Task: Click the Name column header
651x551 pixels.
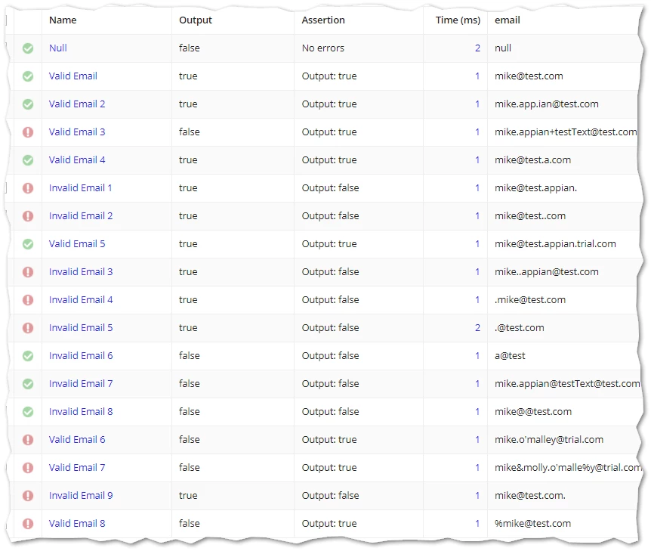Action: [63, 20]
